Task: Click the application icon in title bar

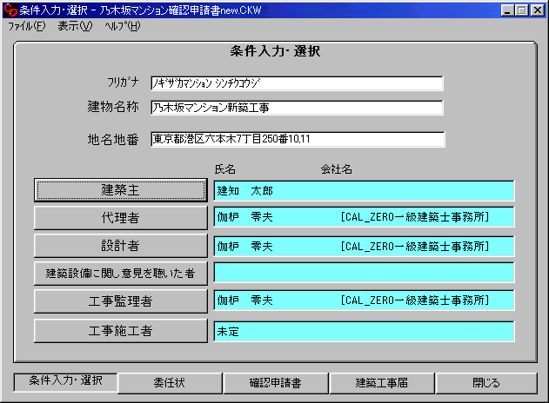Action: [10, 10]
